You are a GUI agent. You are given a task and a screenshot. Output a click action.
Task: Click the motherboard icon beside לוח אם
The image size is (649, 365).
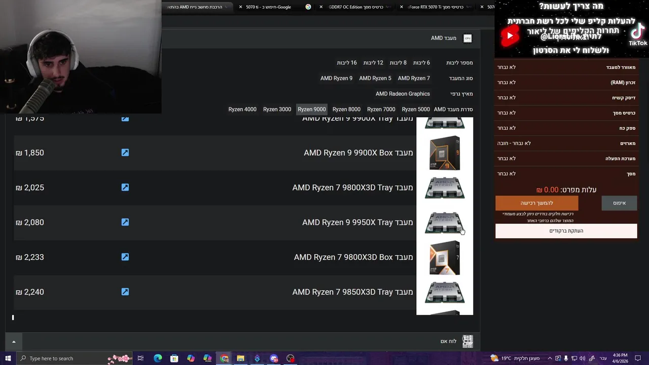[467, 342]
